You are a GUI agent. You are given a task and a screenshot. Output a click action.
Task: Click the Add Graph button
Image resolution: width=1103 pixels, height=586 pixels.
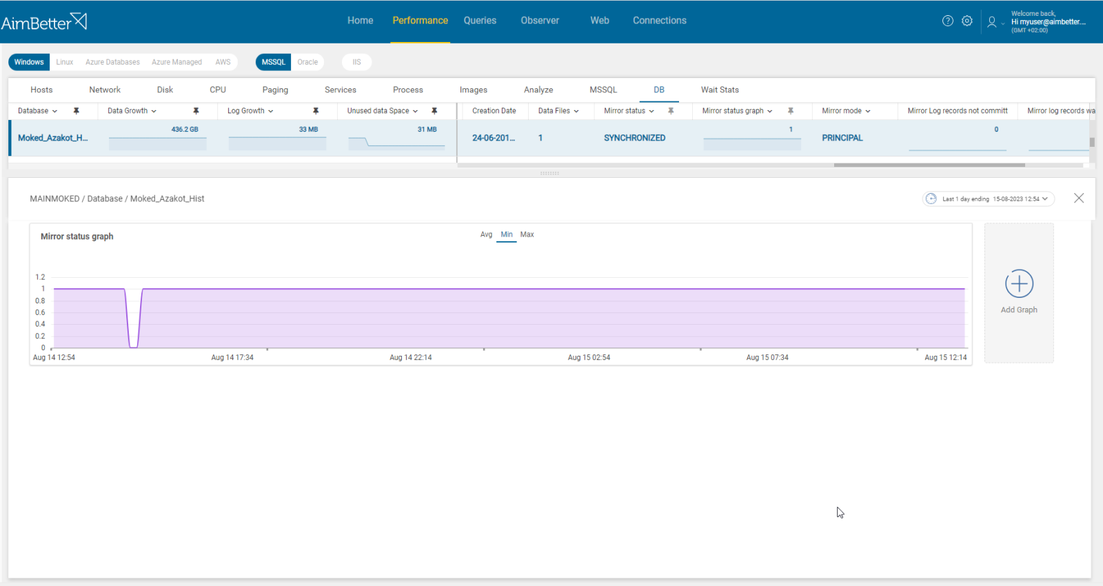[1019, 292]
